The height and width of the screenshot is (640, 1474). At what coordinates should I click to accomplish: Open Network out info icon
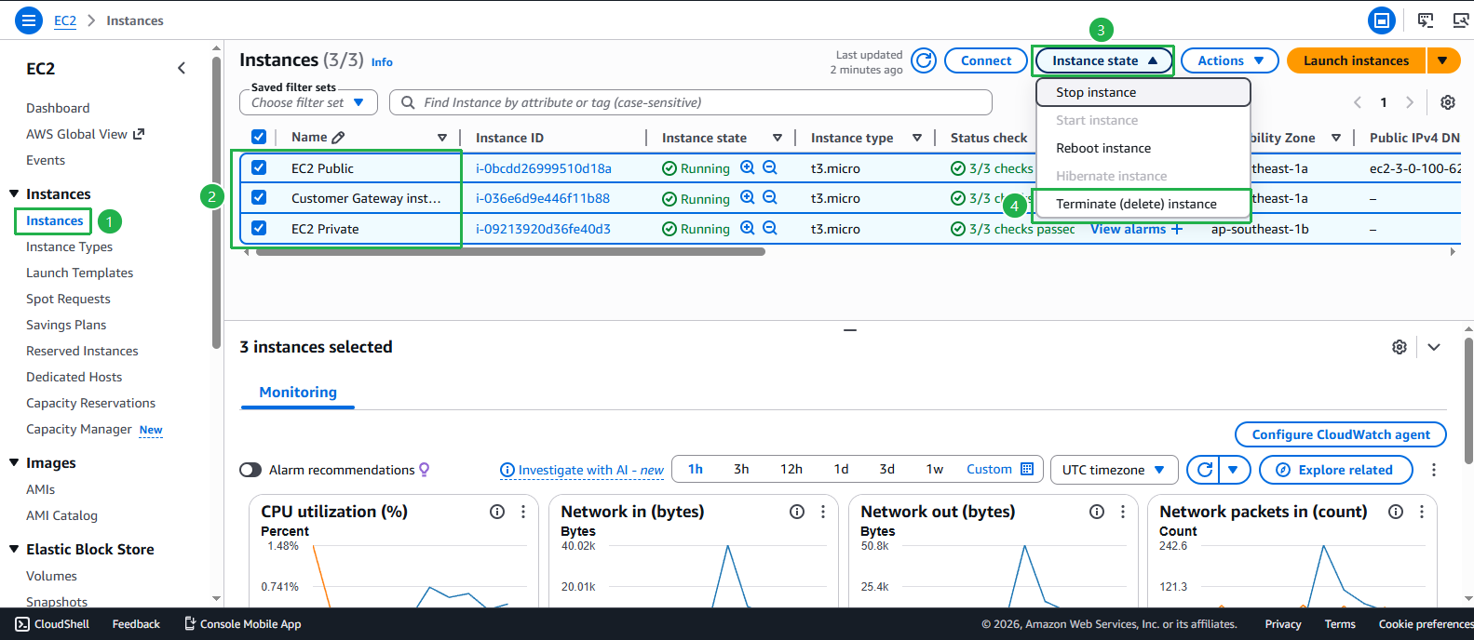[x=1097, y=512]
